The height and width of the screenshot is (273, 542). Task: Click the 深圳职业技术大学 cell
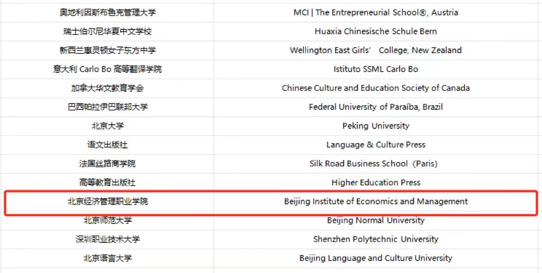107,239
